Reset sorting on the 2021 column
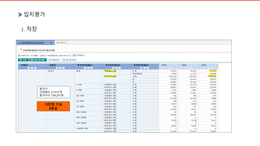 click(x=211, y=68)
